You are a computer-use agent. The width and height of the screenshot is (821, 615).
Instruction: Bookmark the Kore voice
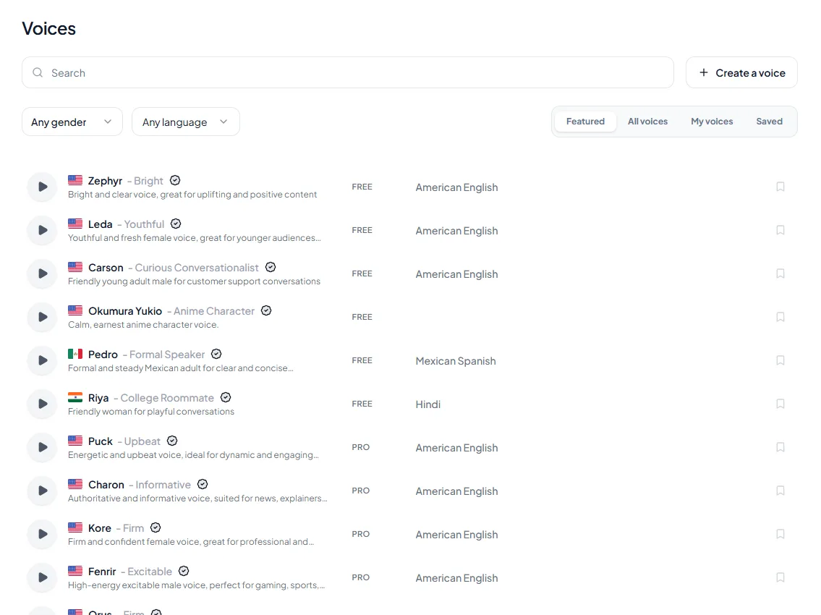780,535
